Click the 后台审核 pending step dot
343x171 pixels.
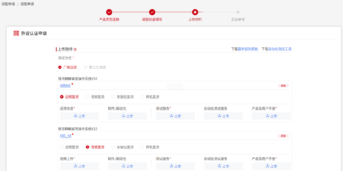point(238,12)
